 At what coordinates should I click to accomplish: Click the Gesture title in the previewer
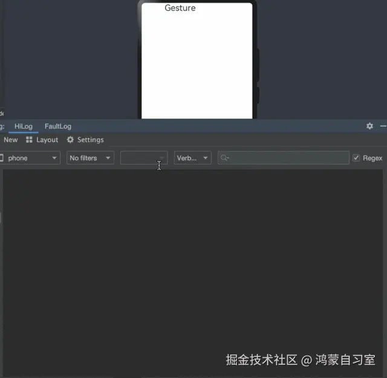click(x=180, y=8)
